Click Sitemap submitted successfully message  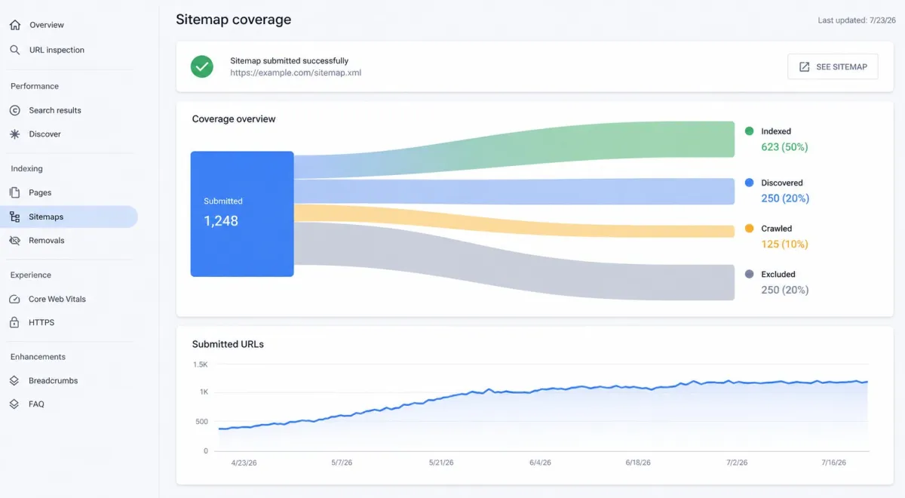pos(290,60)
